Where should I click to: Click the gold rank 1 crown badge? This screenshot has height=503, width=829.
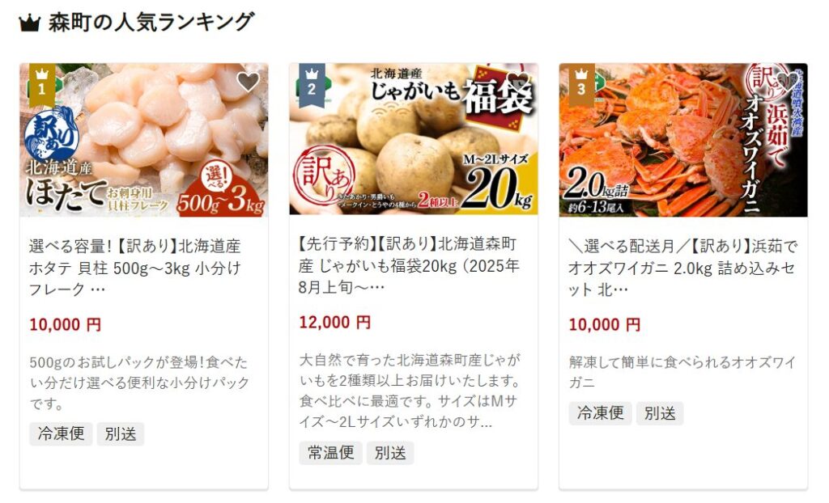click(x=42, y=85)
